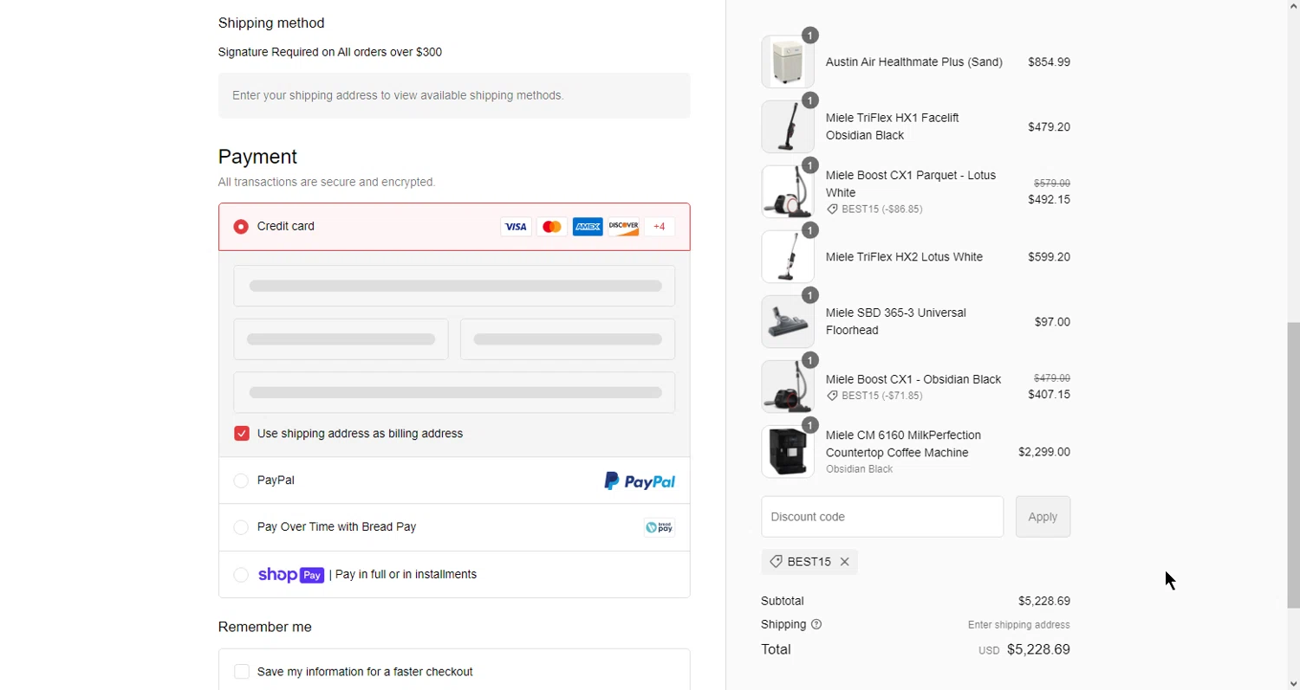Select the Shop Pay radio button
The image size is (1300, 690).
click(x=241, y=575)
